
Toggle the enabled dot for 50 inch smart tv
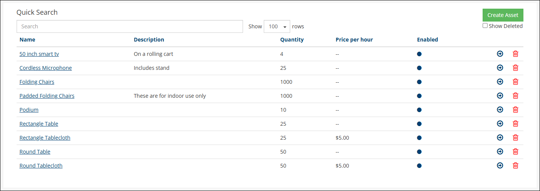point(419,54)
